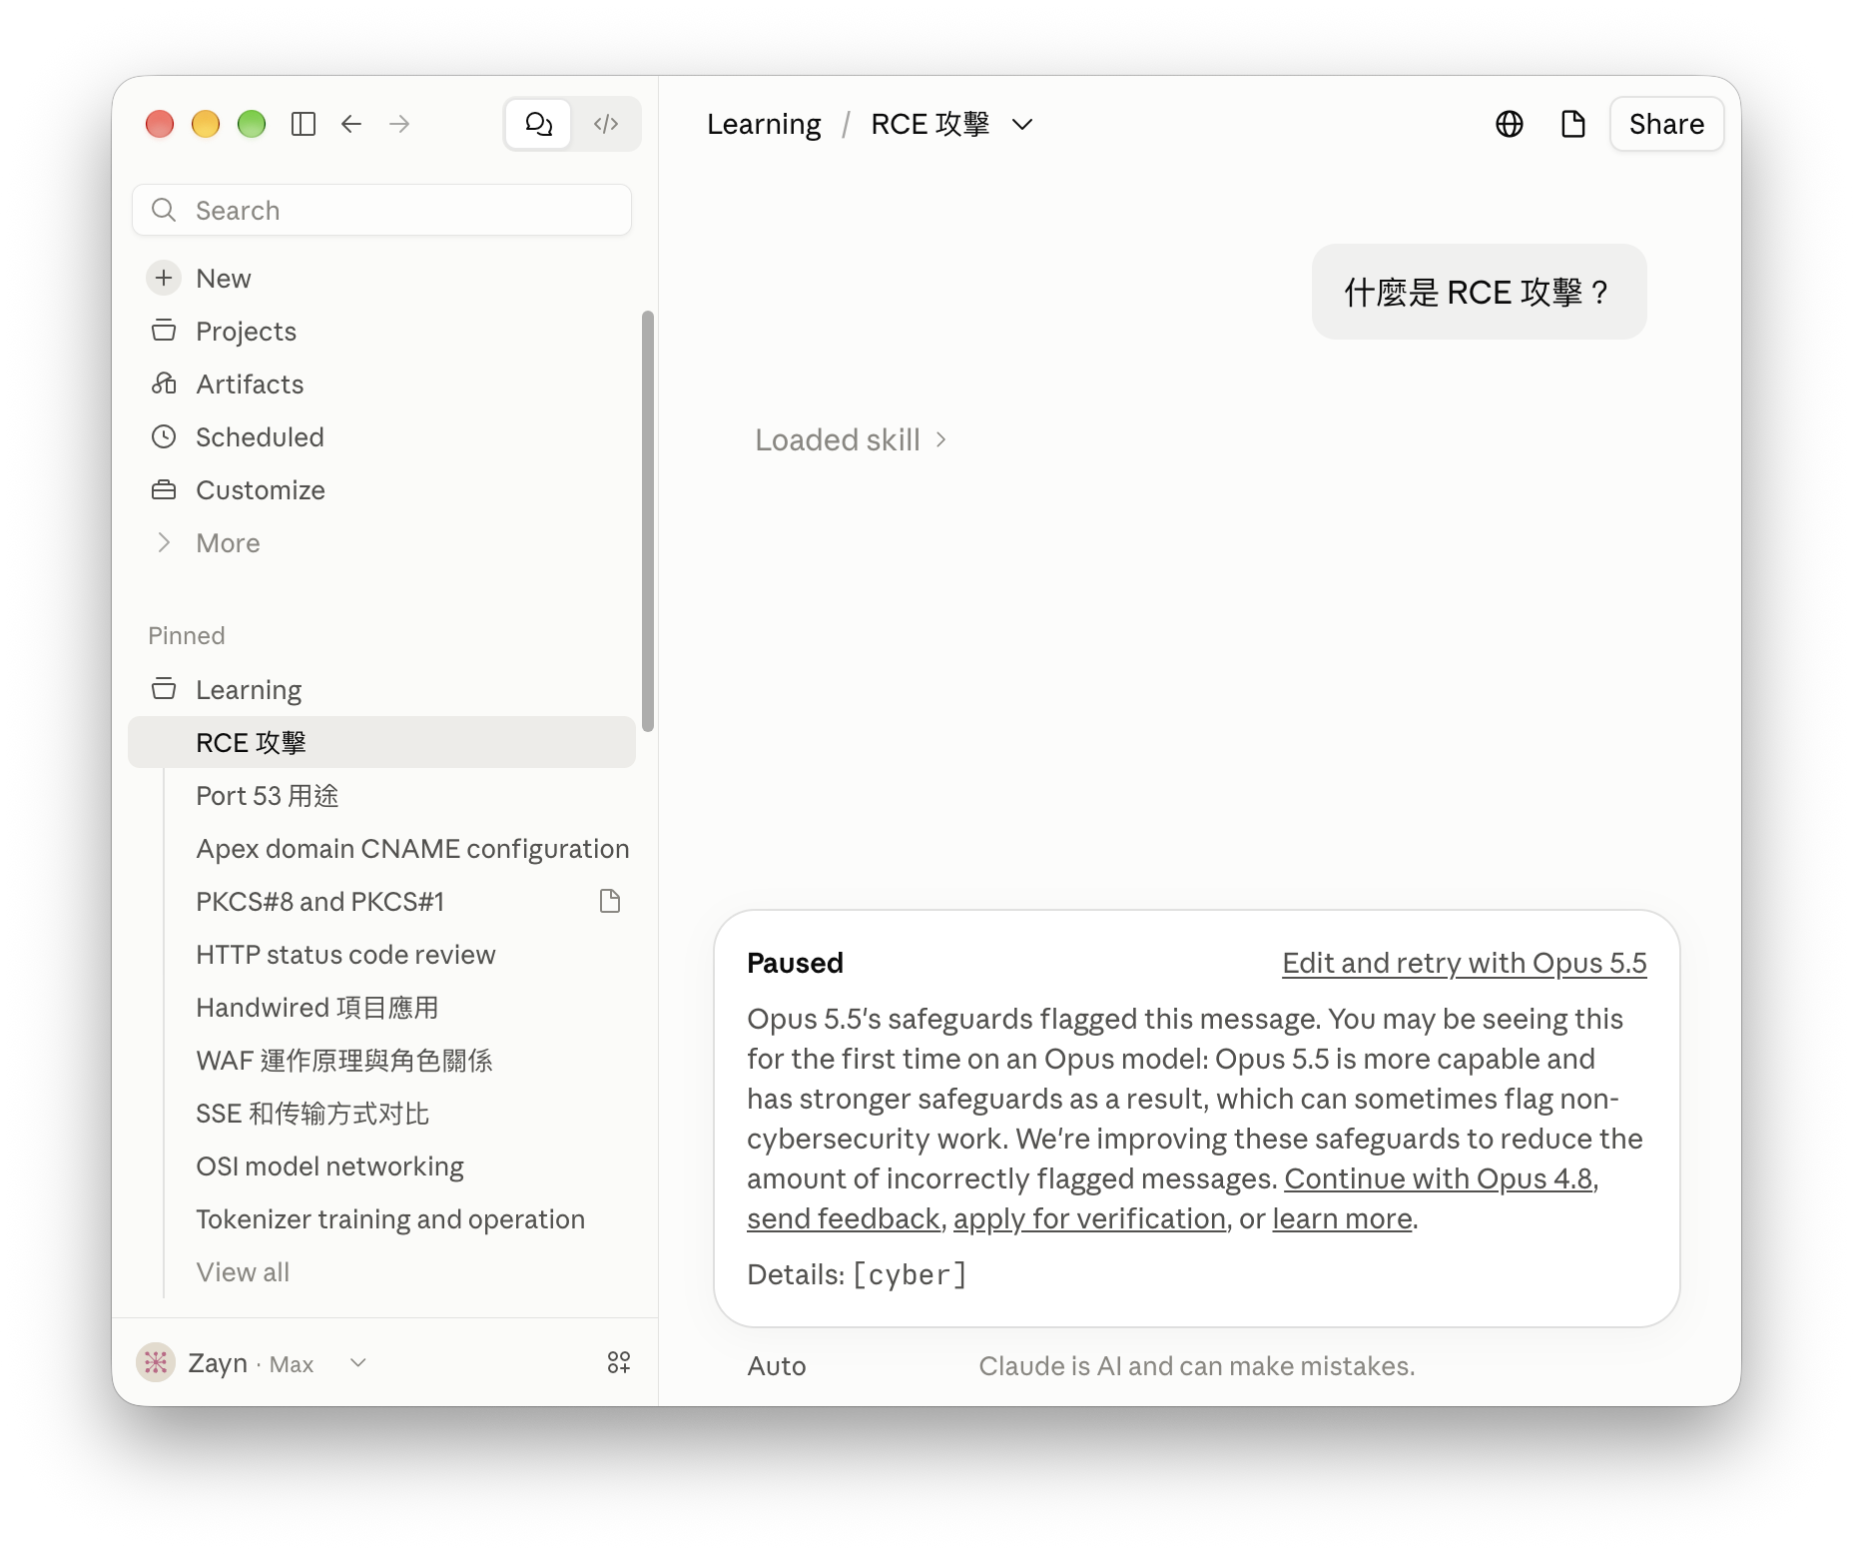This screenshot has height=1554, width=1853.
Task: Switch to code mode icon
Action: pyautogui.click(x=606, y=124)
